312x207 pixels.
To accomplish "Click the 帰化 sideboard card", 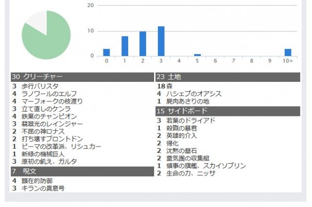I will [x=173, y=143].
